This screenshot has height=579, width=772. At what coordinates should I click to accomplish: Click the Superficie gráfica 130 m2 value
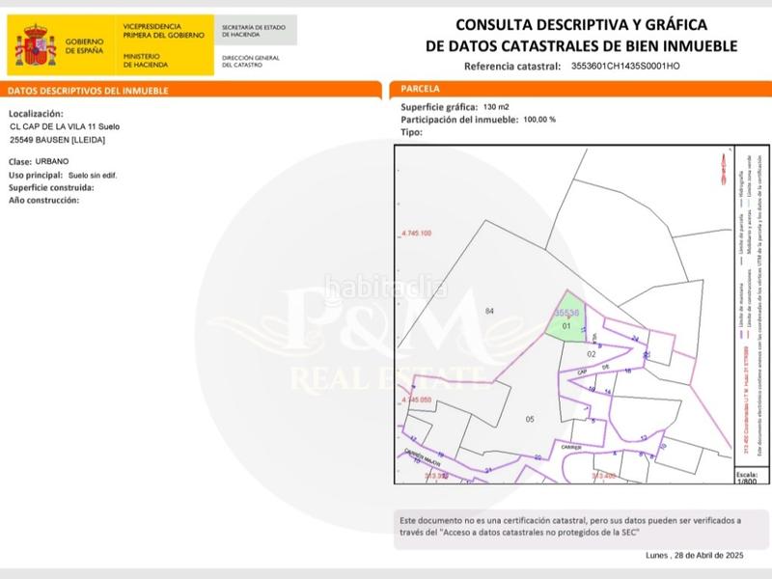[x=496, y=106]
